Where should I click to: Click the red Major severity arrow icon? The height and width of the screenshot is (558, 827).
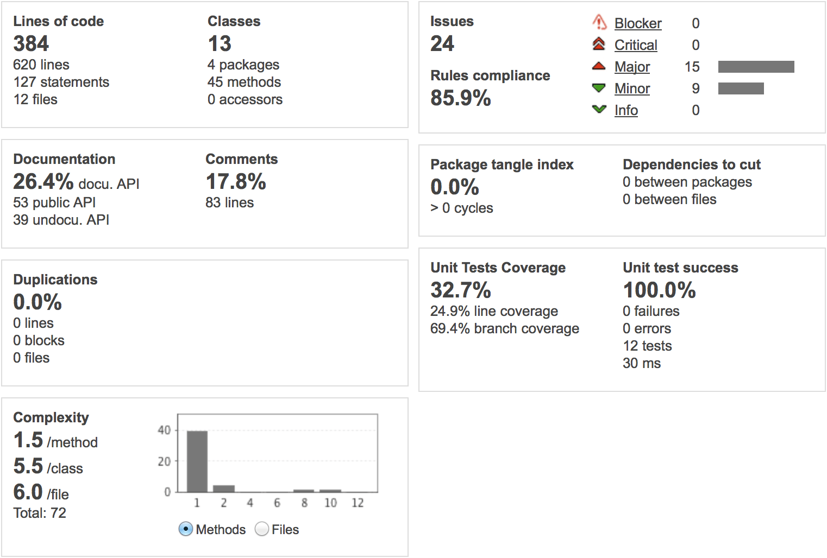click(599, 66)
